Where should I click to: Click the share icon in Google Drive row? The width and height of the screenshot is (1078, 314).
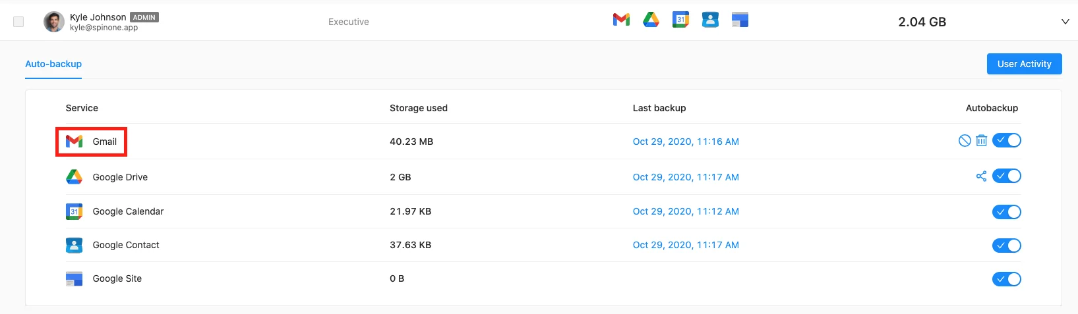click(x=981, y=176)
